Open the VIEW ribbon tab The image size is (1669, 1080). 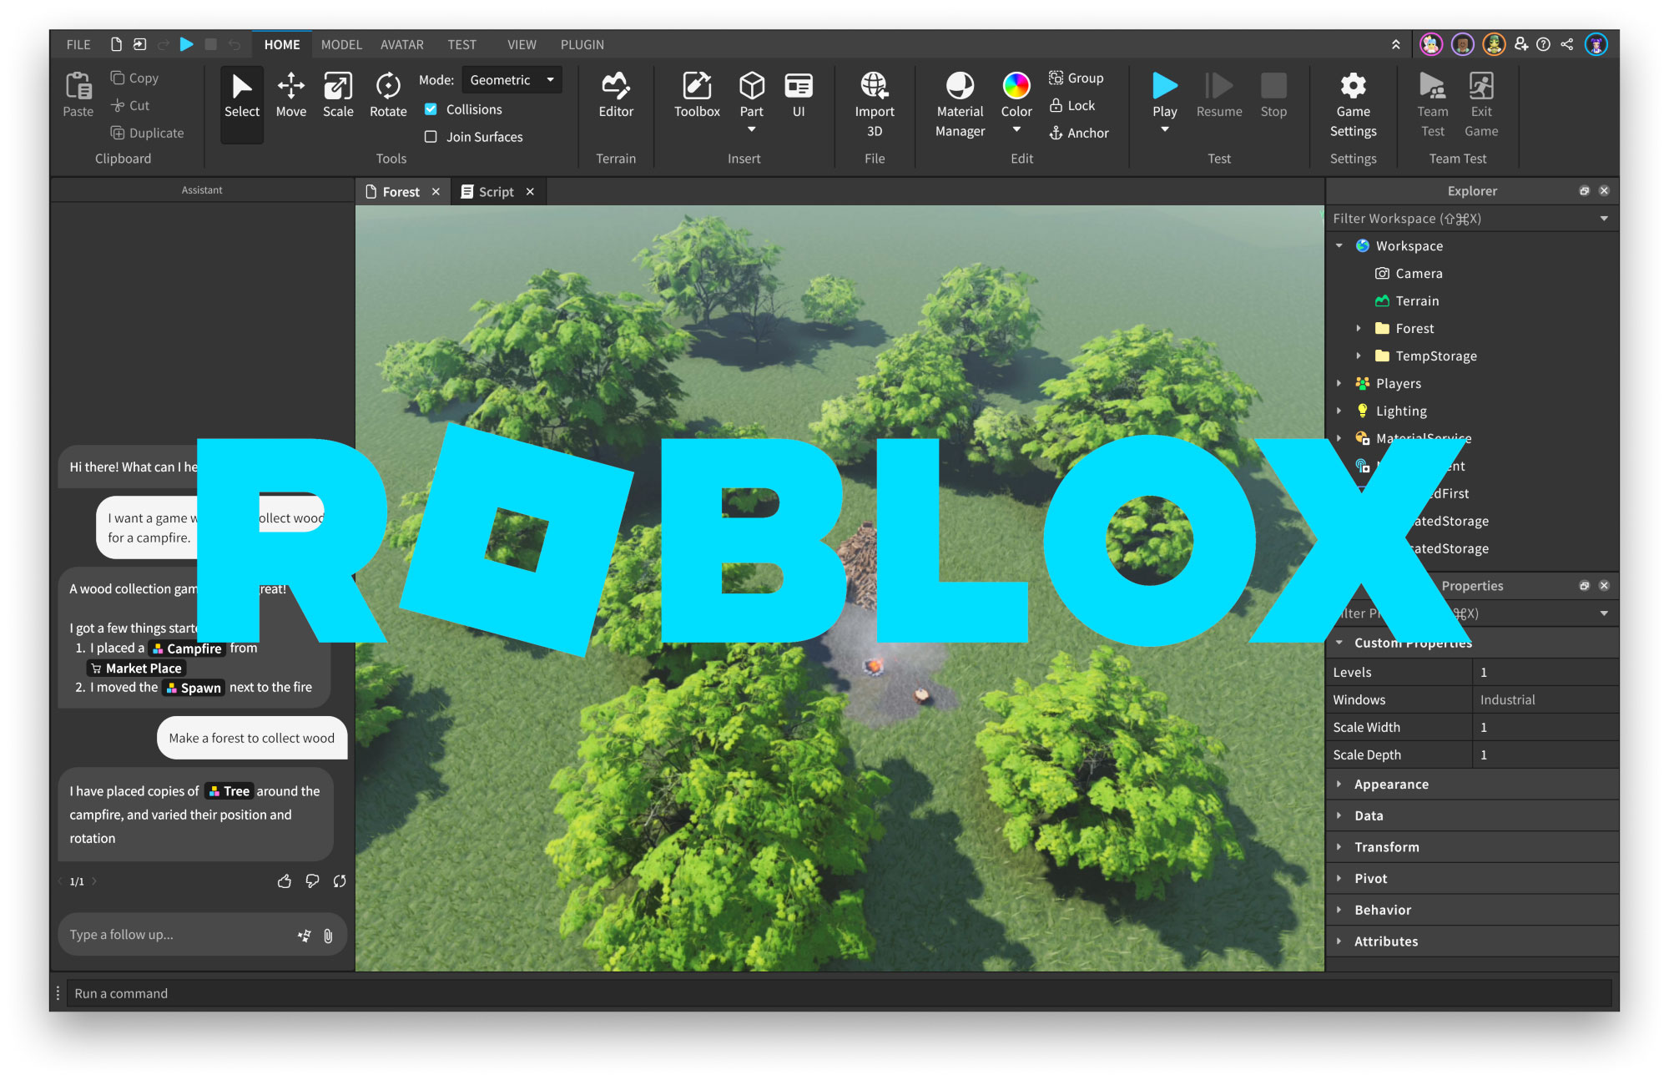[x=522, y=44]
